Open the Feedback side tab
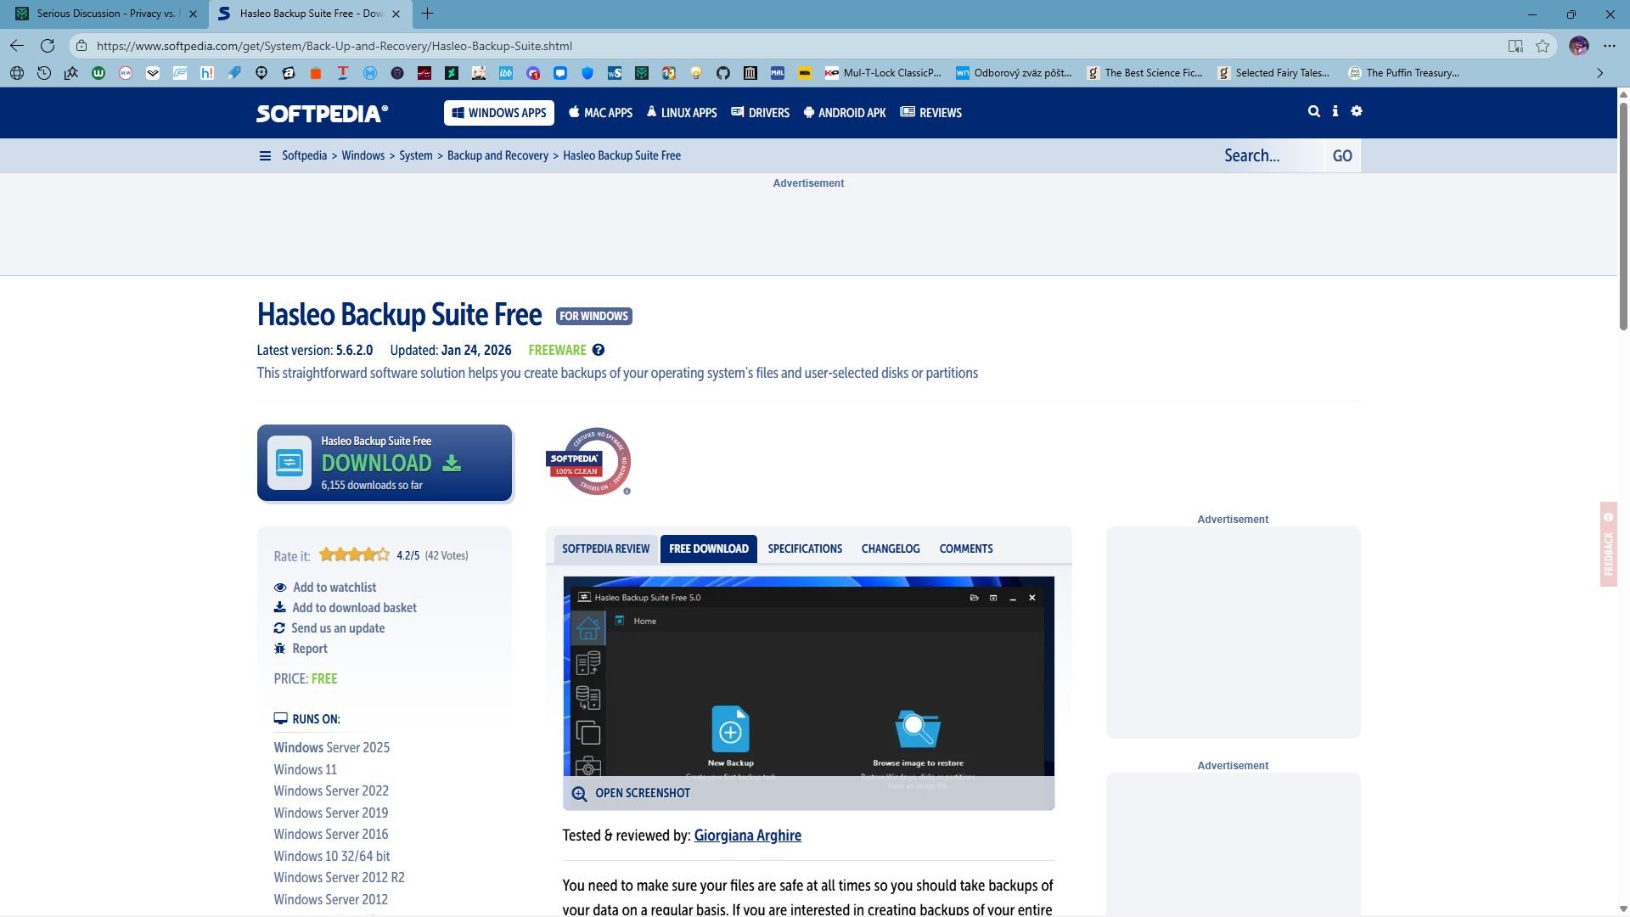 [1608, 544]
